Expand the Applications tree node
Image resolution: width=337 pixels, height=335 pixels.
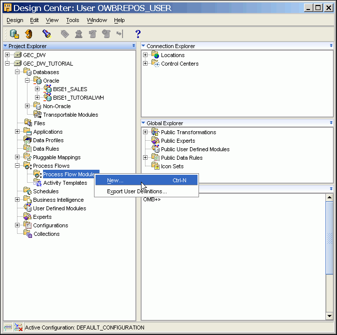pos(17,132)
